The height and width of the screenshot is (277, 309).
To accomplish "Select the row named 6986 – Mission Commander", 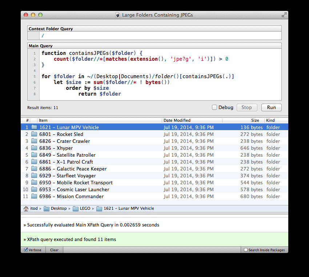I will point(154,196).
